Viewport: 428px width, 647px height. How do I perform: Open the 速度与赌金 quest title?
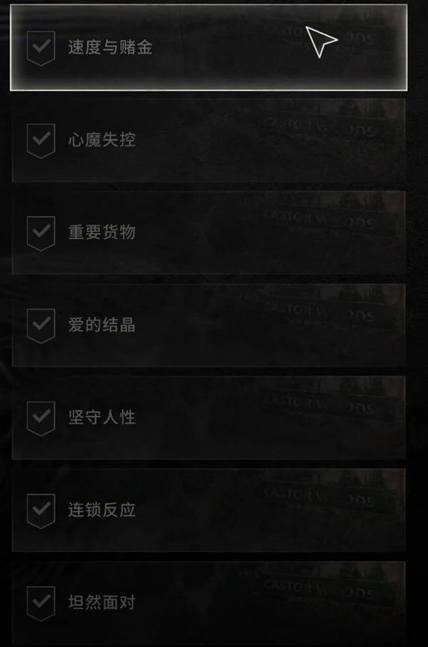[110, 47]
